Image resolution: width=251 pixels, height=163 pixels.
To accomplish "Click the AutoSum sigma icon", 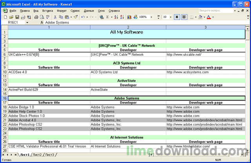I will (107, 17).
